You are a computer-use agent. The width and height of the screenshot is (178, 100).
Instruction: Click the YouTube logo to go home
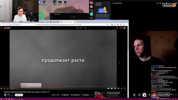tap(7, 28)
